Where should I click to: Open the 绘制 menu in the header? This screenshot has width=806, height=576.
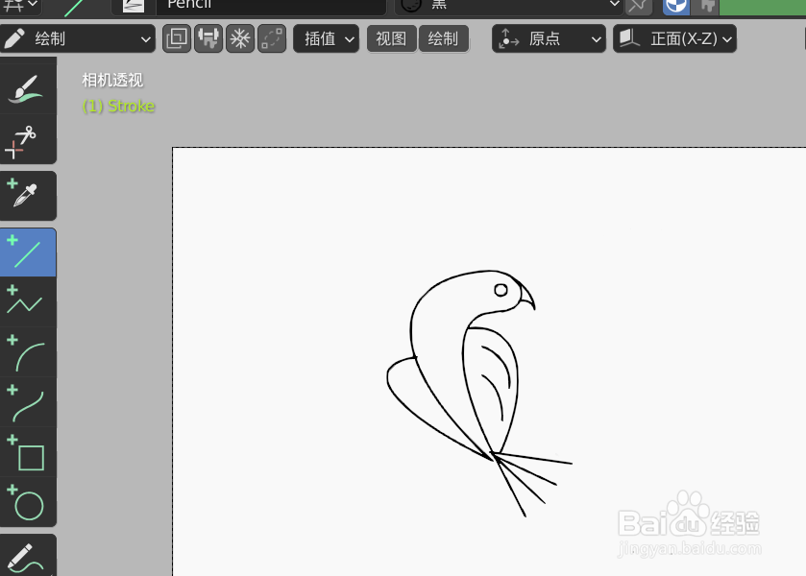tap(444, 39)
